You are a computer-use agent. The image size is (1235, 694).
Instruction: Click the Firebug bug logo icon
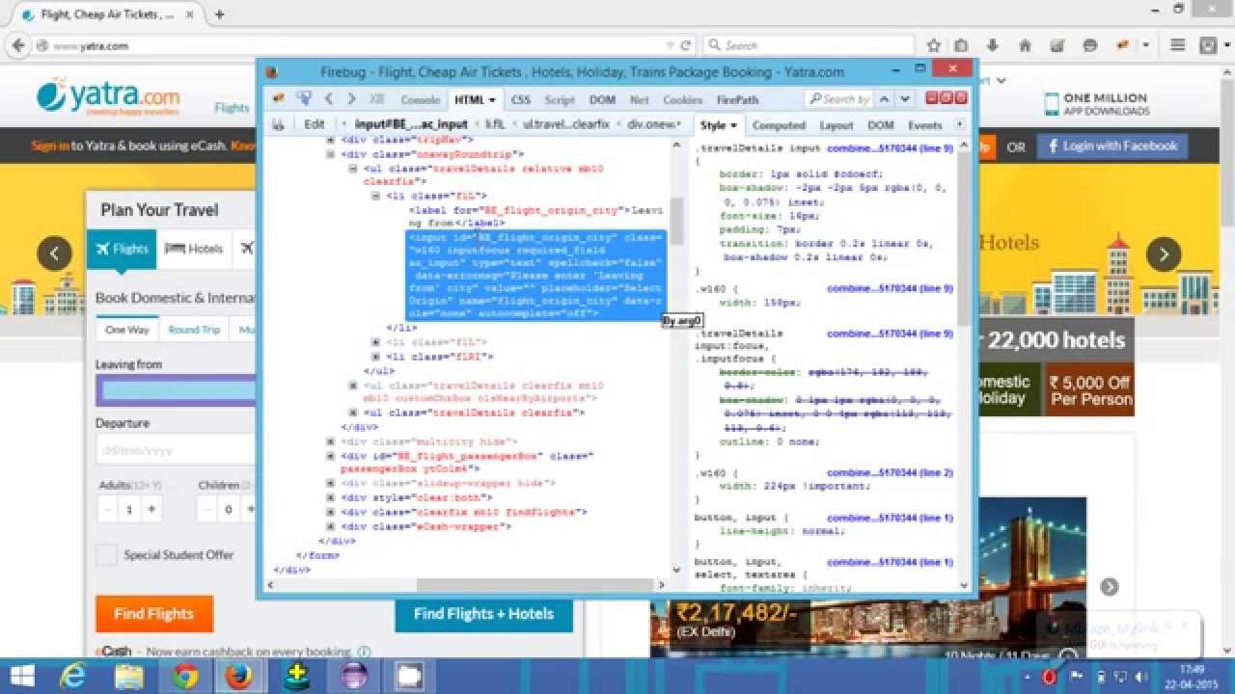[278, 98]
